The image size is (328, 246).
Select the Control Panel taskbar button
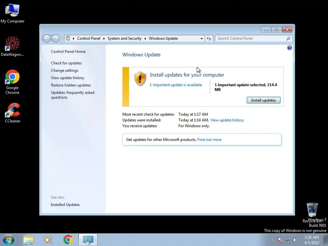pos(88,240)
